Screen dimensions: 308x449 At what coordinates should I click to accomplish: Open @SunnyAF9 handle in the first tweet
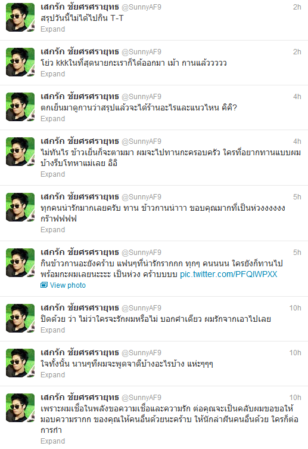[141, 7]
